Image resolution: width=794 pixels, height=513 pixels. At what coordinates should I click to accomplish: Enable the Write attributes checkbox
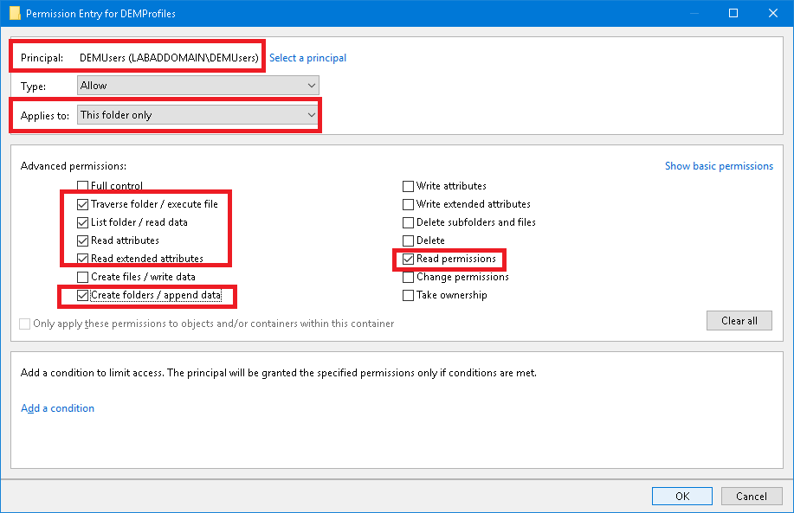(x=408, y=186)
